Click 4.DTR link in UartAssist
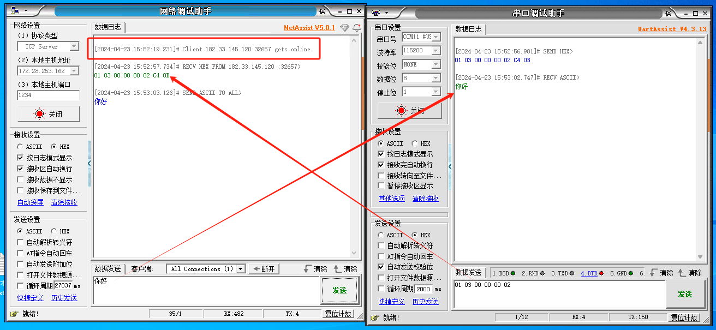 point(589,273)
